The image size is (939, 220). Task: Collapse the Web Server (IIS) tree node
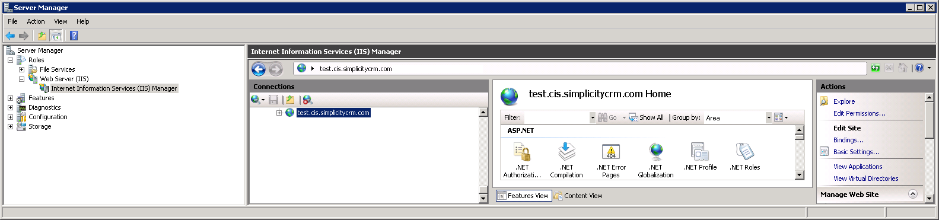pyautogui.click(x=21, y=79)
